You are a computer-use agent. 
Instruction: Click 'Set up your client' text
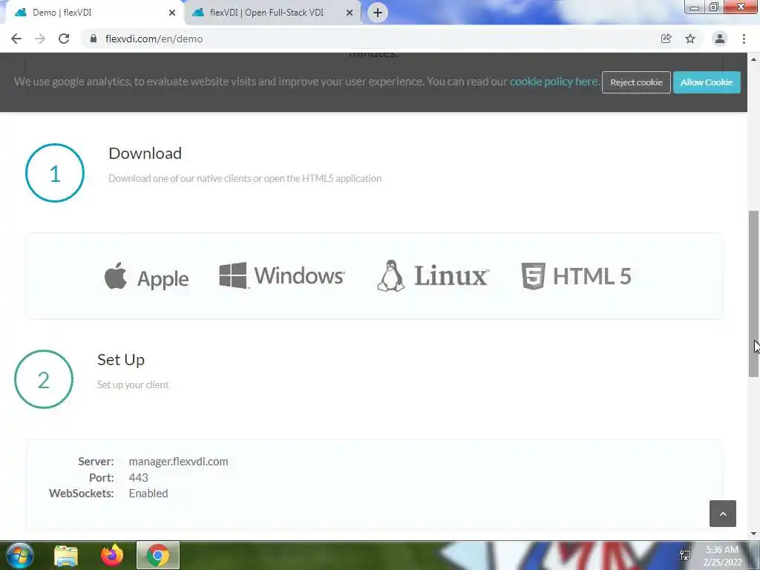(x=133, y=385)
